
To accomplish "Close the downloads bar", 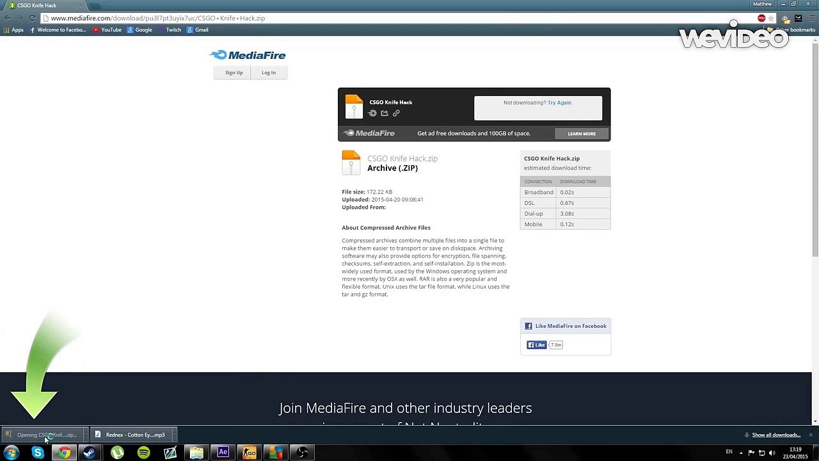I will click(x=810, y=435).
